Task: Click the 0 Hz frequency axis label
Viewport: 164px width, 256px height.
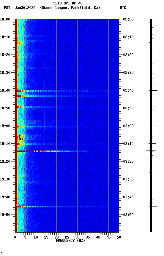Action: pyautogui.click(x=15, y=237)
